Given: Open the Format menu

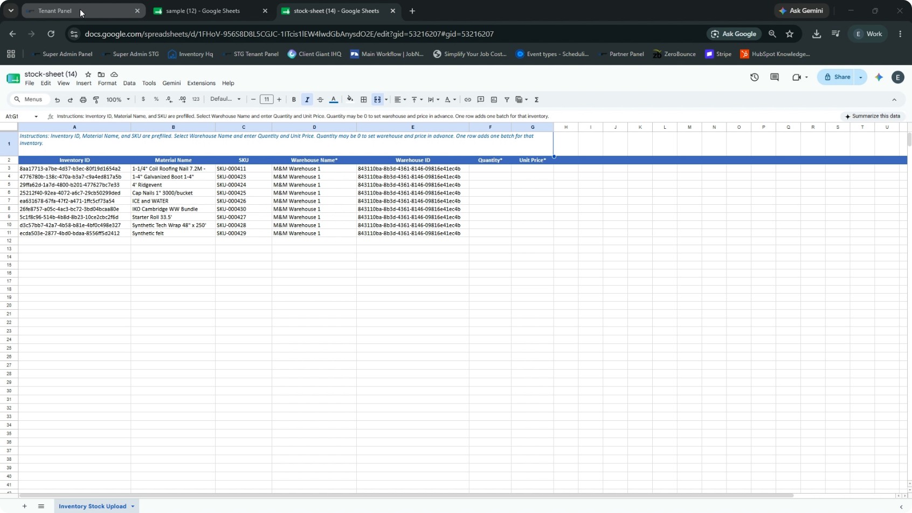Looking at the screenshot, I should [x=107, y=84].
